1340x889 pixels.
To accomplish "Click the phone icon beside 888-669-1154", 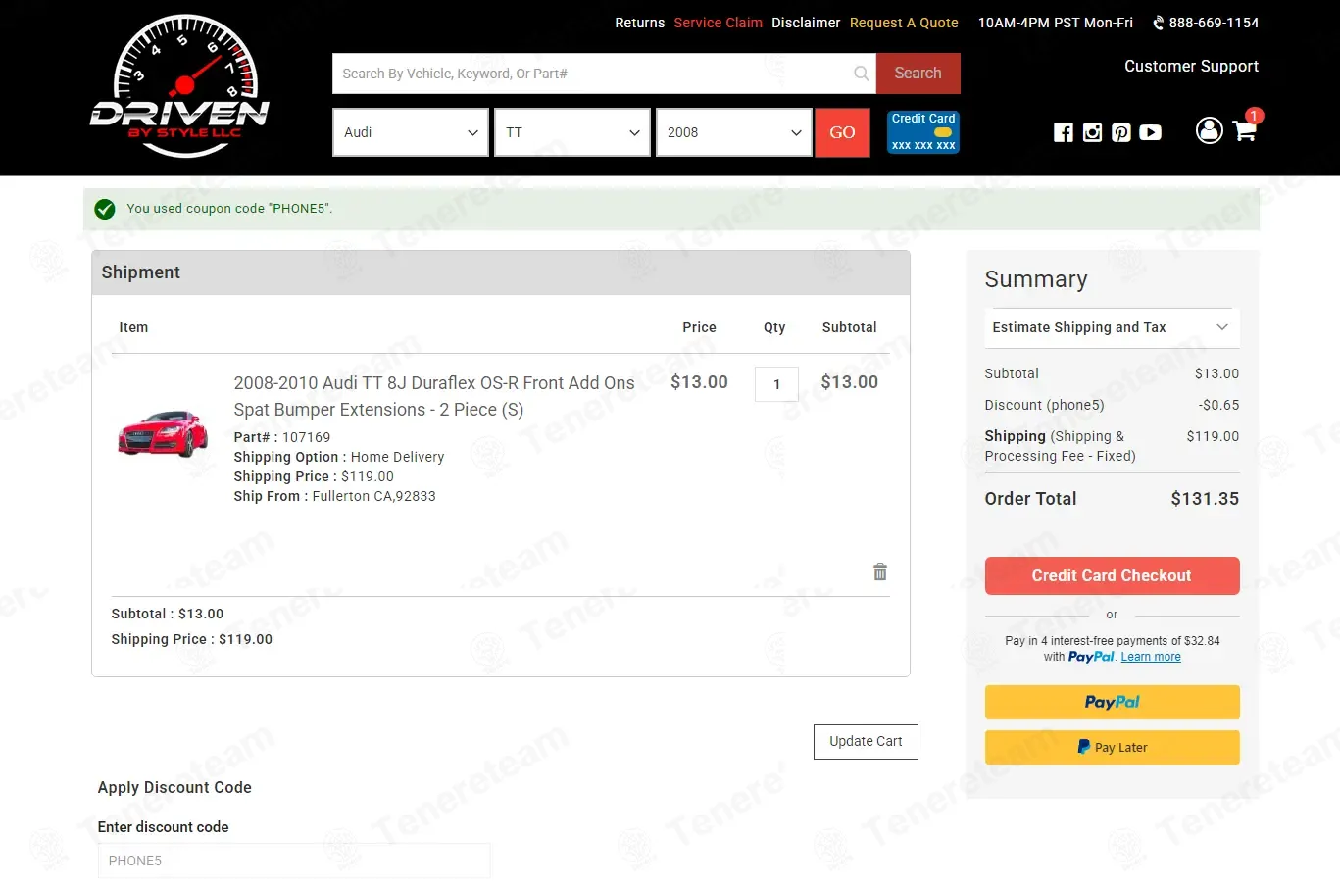I will coord(1159,23).
